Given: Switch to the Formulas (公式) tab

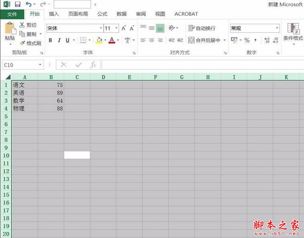Looking at the screenshot, I should 102,14.
